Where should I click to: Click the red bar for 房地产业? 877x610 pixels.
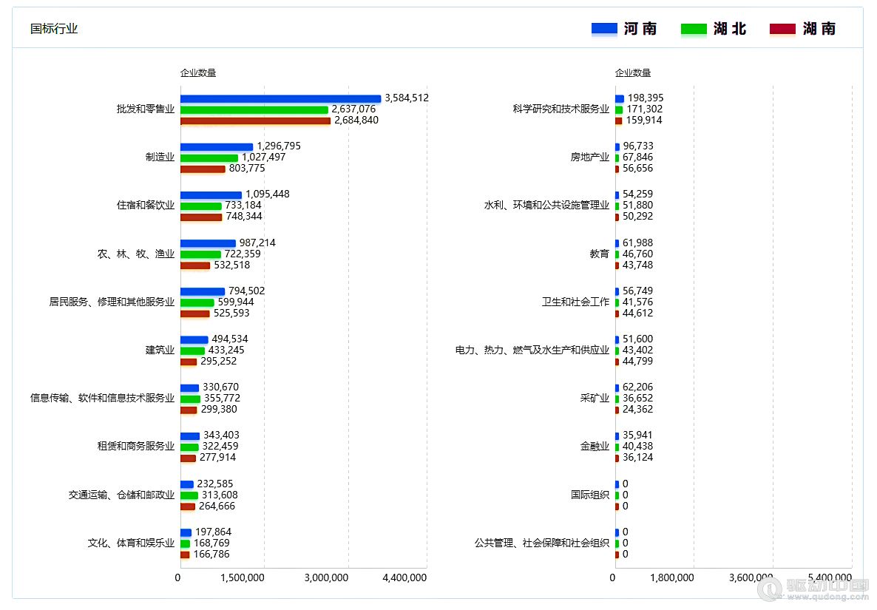tap(615, 168)
